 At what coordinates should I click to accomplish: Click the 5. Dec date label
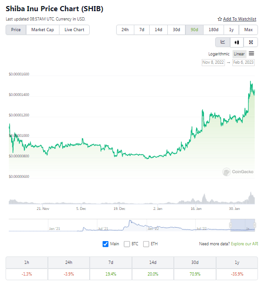(x=81, y=209)
